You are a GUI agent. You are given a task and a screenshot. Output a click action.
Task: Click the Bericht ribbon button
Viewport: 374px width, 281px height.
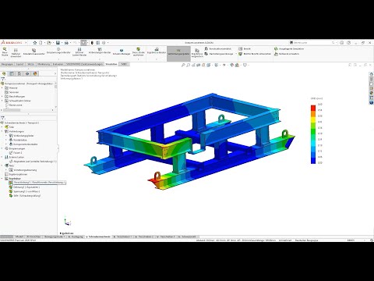pos(245,48)
